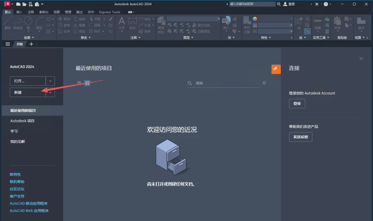Choose the Fillet (圆角) tool
The height and width of the screenshot is (221, 373).
tap(95, 25)
